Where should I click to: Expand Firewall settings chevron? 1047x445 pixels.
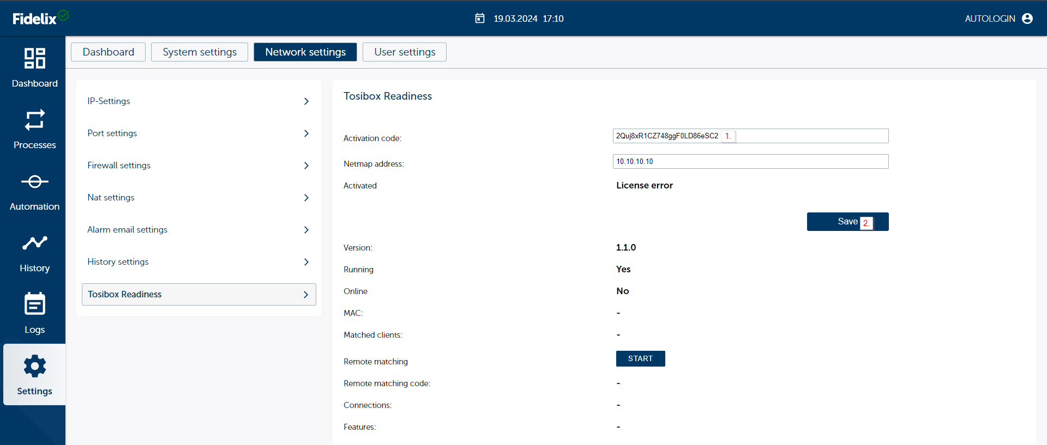point(306,166)
